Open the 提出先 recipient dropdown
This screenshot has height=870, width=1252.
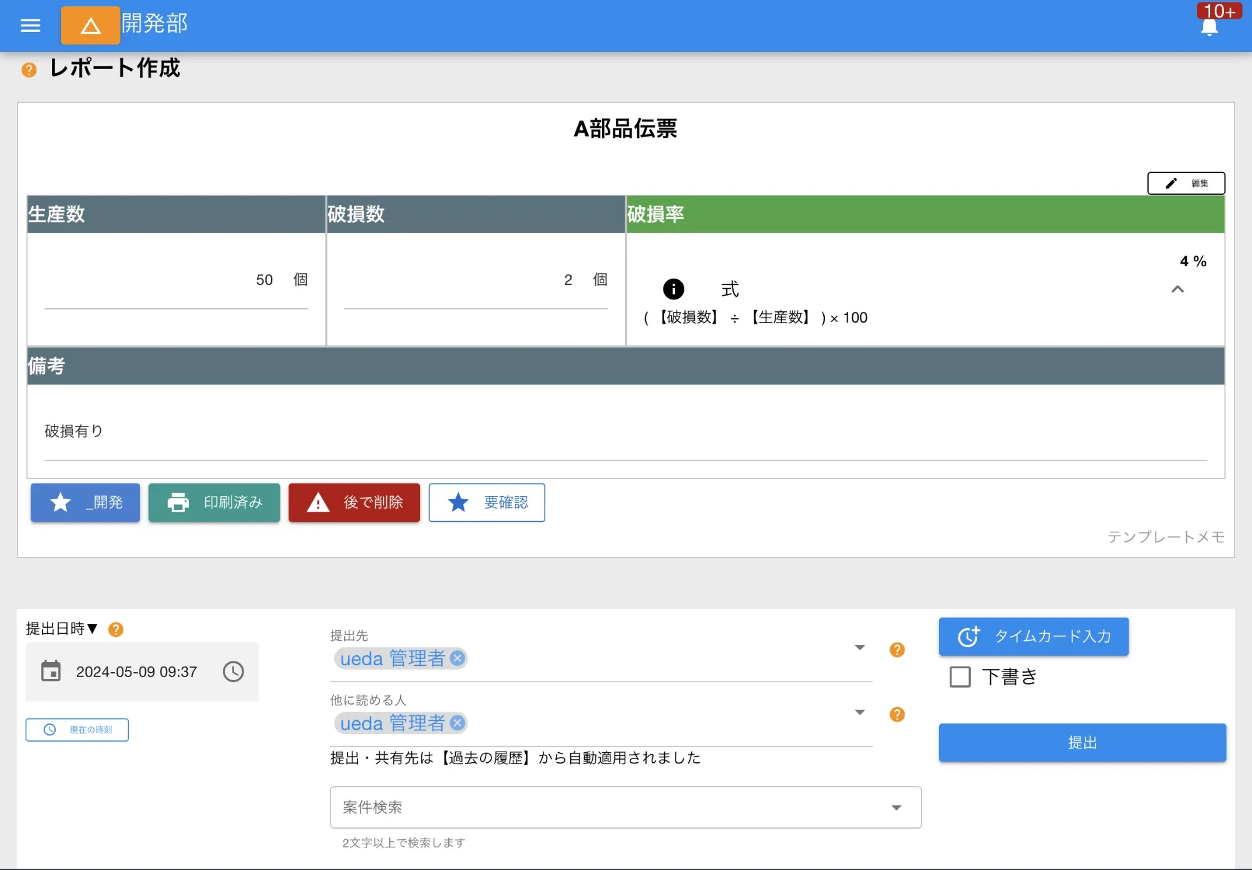[x=860, y=648]
